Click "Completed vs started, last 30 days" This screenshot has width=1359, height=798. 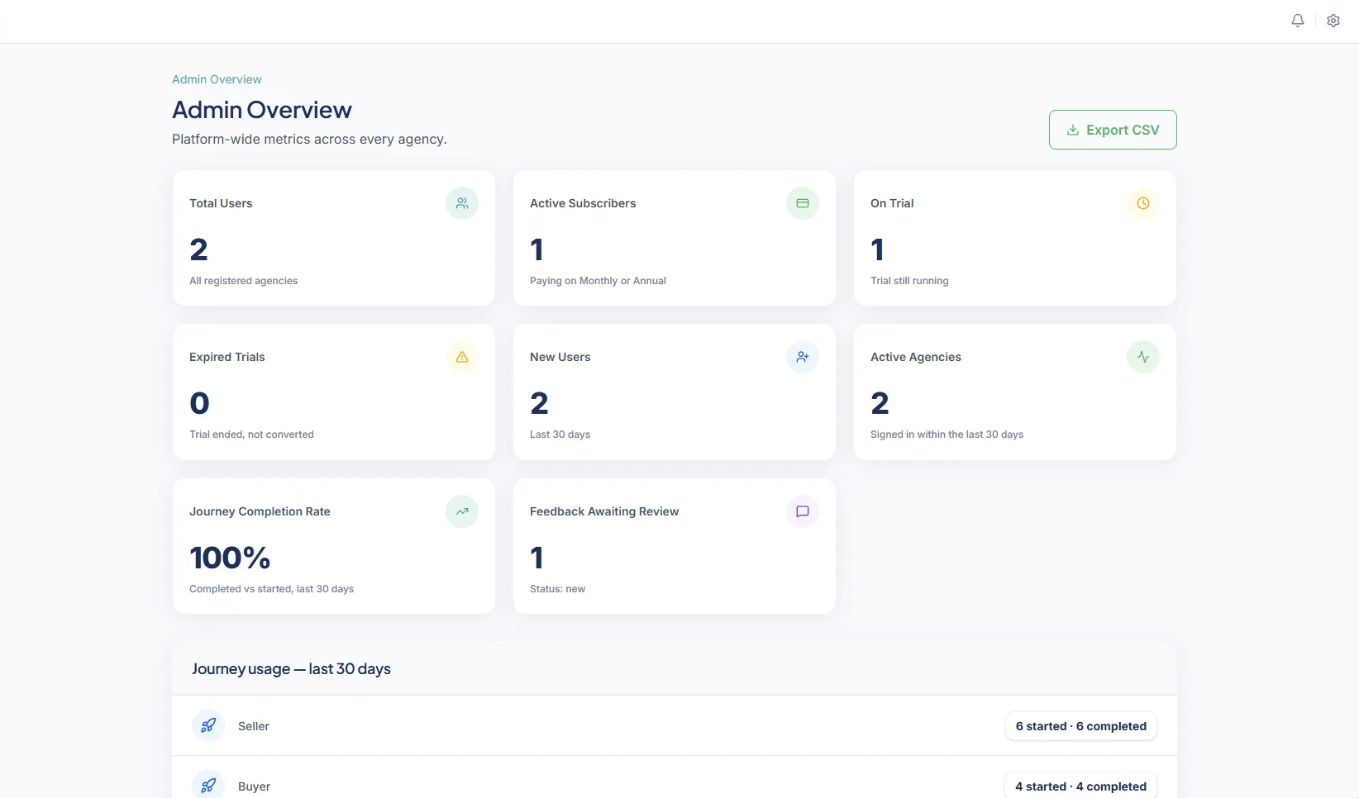271,589
